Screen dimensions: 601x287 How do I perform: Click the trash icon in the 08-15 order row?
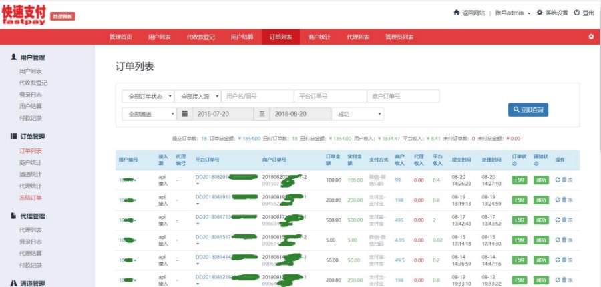coord(564,240)
